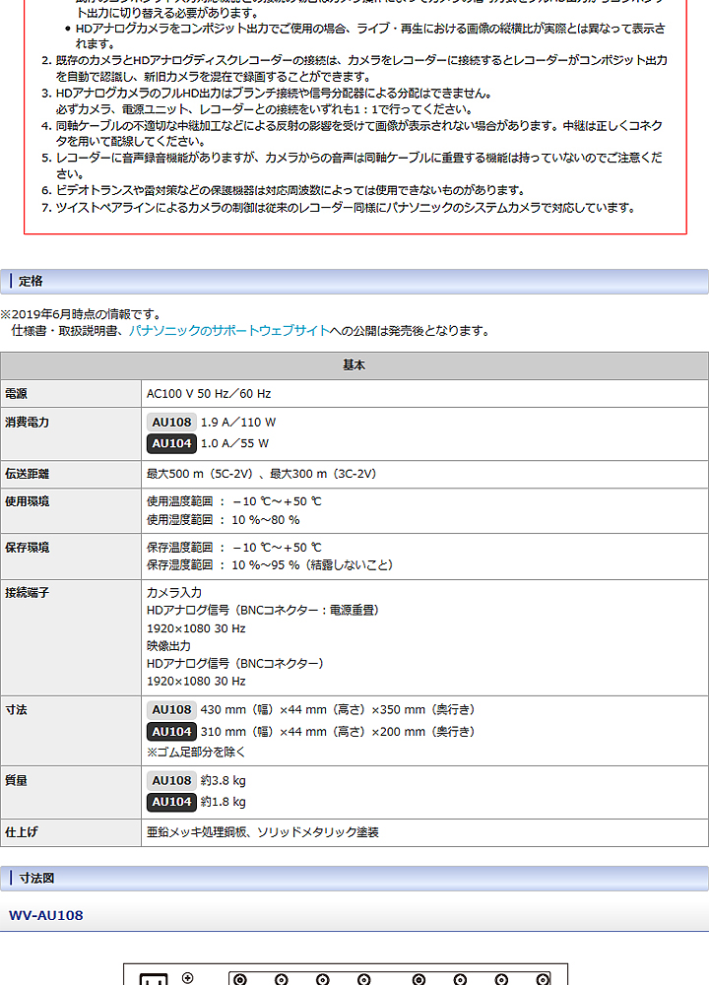
Task: Select the WV-AU108 heading
Action: 46,915
